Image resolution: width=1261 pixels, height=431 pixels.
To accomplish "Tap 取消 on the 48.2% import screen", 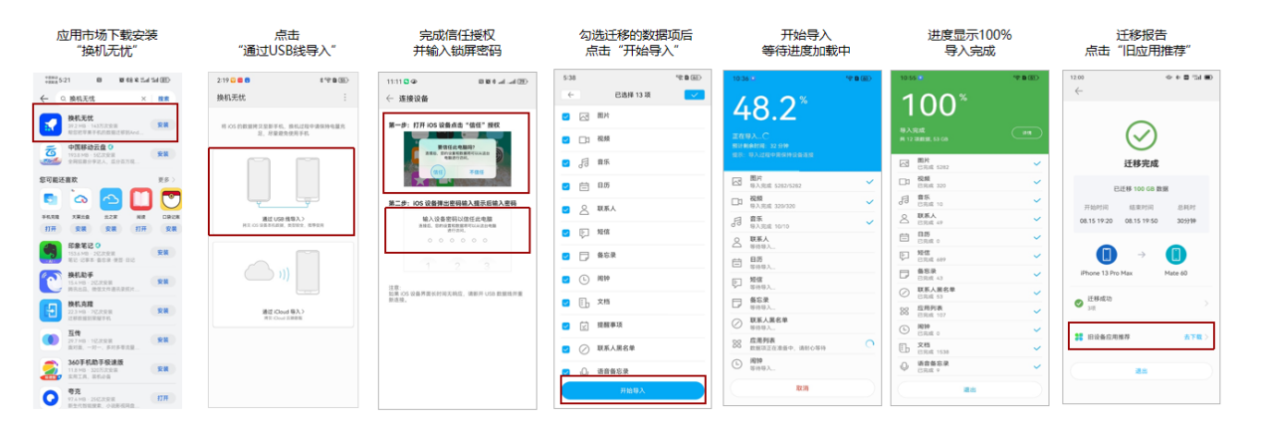I will pyautogui.click(x=801, y=387).
